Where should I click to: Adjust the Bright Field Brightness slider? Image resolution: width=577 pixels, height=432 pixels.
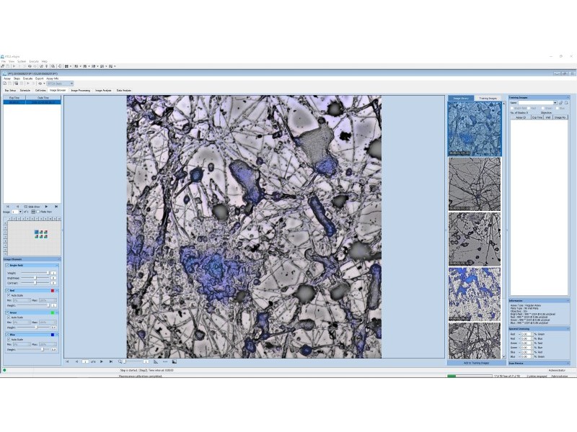coord(35,278)
